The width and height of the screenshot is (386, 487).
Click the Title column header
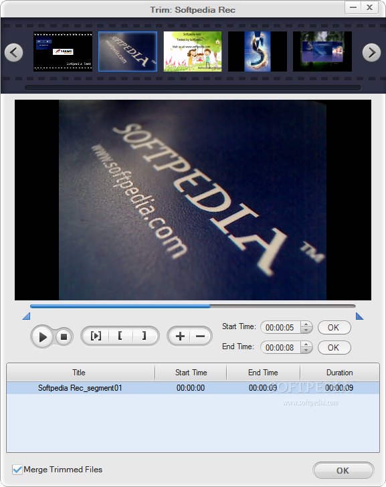[x=81, y=373]
